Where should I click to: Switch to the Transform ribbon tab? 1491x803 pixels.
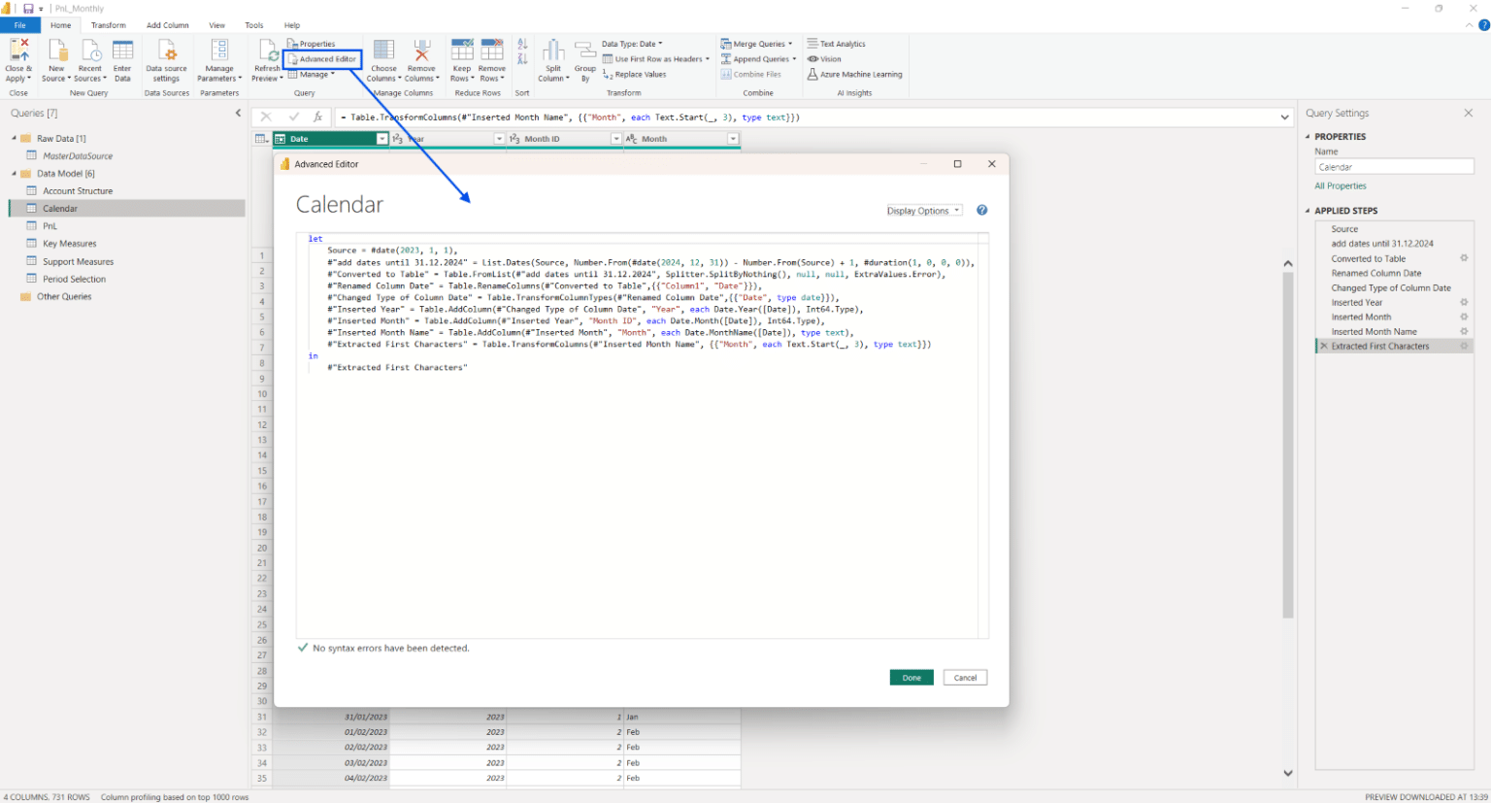pos(109,25)
